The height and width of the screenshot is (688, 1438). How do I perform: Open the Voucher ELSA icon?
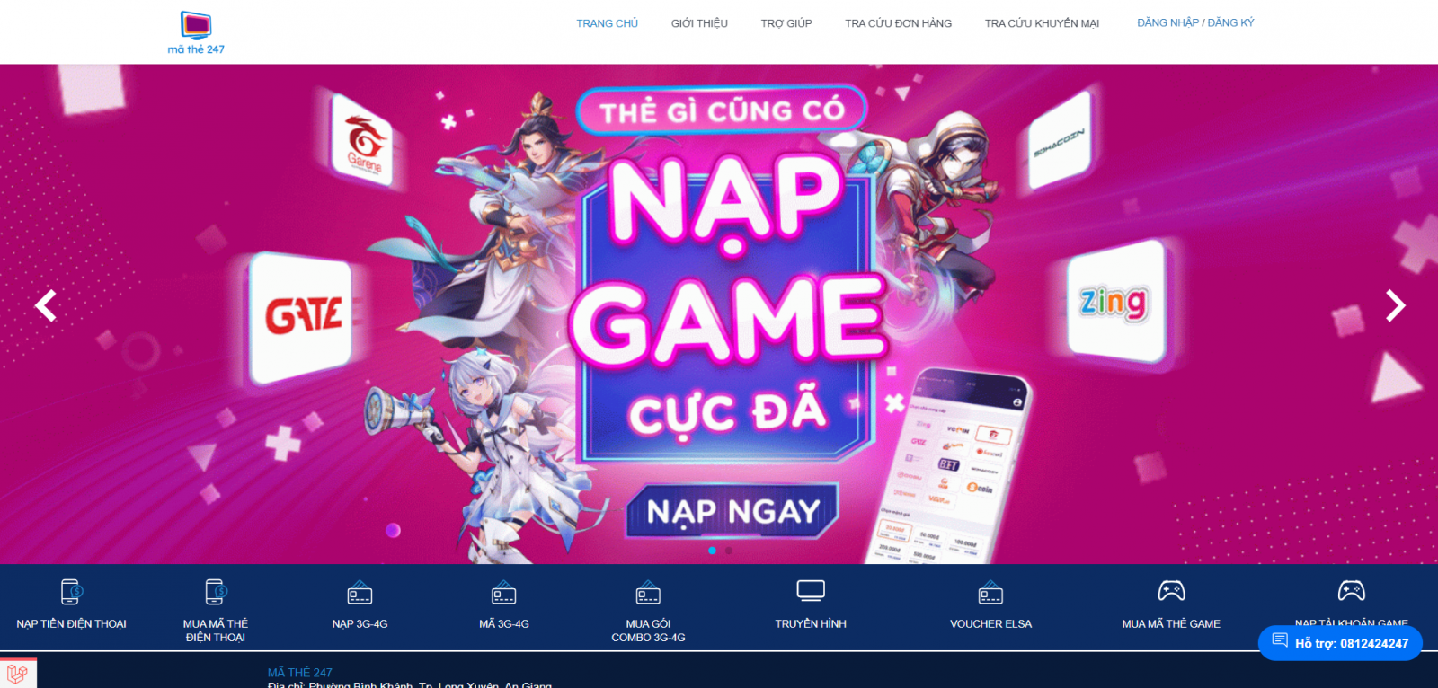click(990, 592)
